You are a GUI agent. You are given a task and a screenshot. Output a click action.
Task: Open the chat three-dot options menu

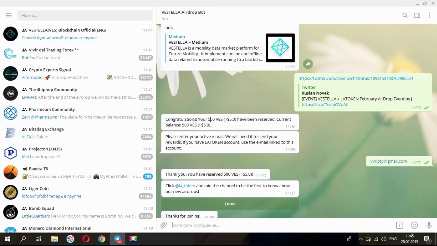pos(429,15)
